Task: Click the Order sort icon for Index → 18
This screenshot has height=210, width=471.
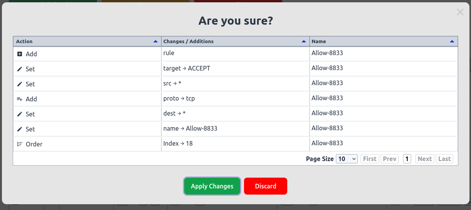Action: (x=20, y=144)
